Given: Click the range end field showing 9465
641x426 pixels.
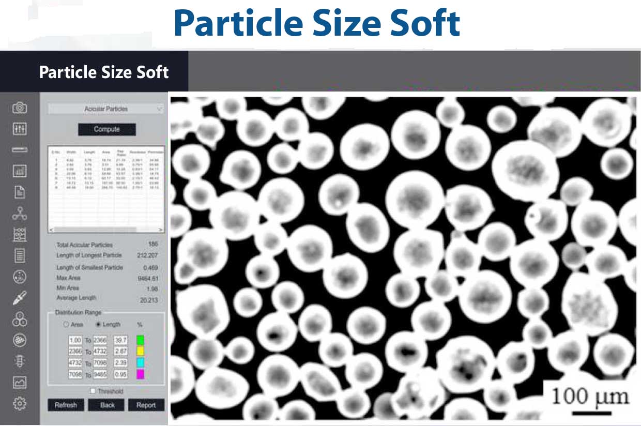Looking at the screenshot, I should [100, 374].
